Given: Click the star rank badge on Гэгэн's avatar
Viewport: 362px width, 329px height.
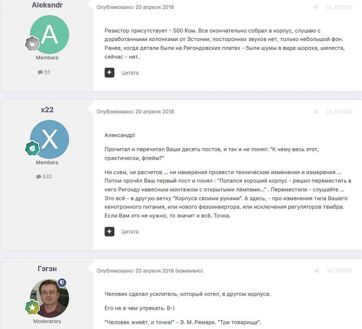Looking at the screenshot, I should coord(33,307).
